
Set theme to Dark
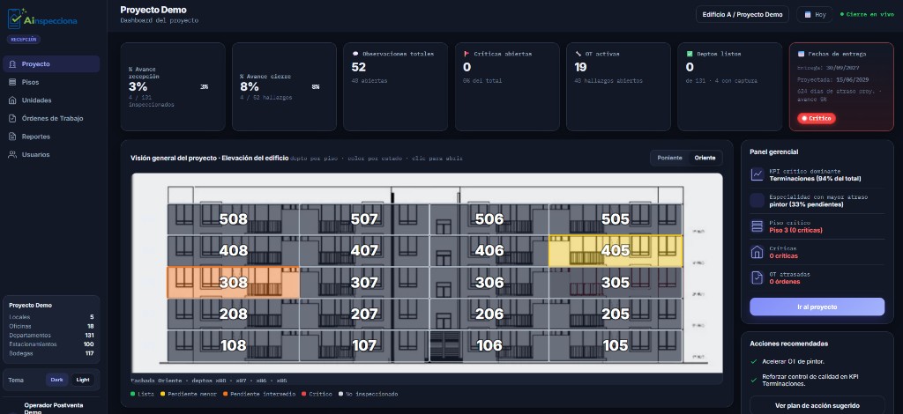[56, 380]
